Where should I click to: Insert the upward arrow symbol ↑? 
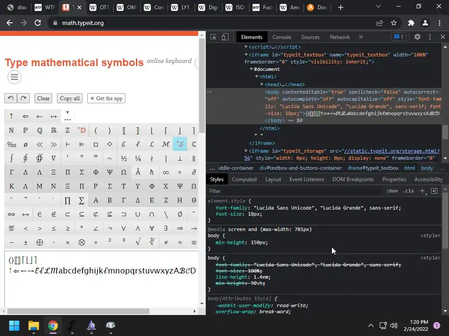(x=11, y=116)
